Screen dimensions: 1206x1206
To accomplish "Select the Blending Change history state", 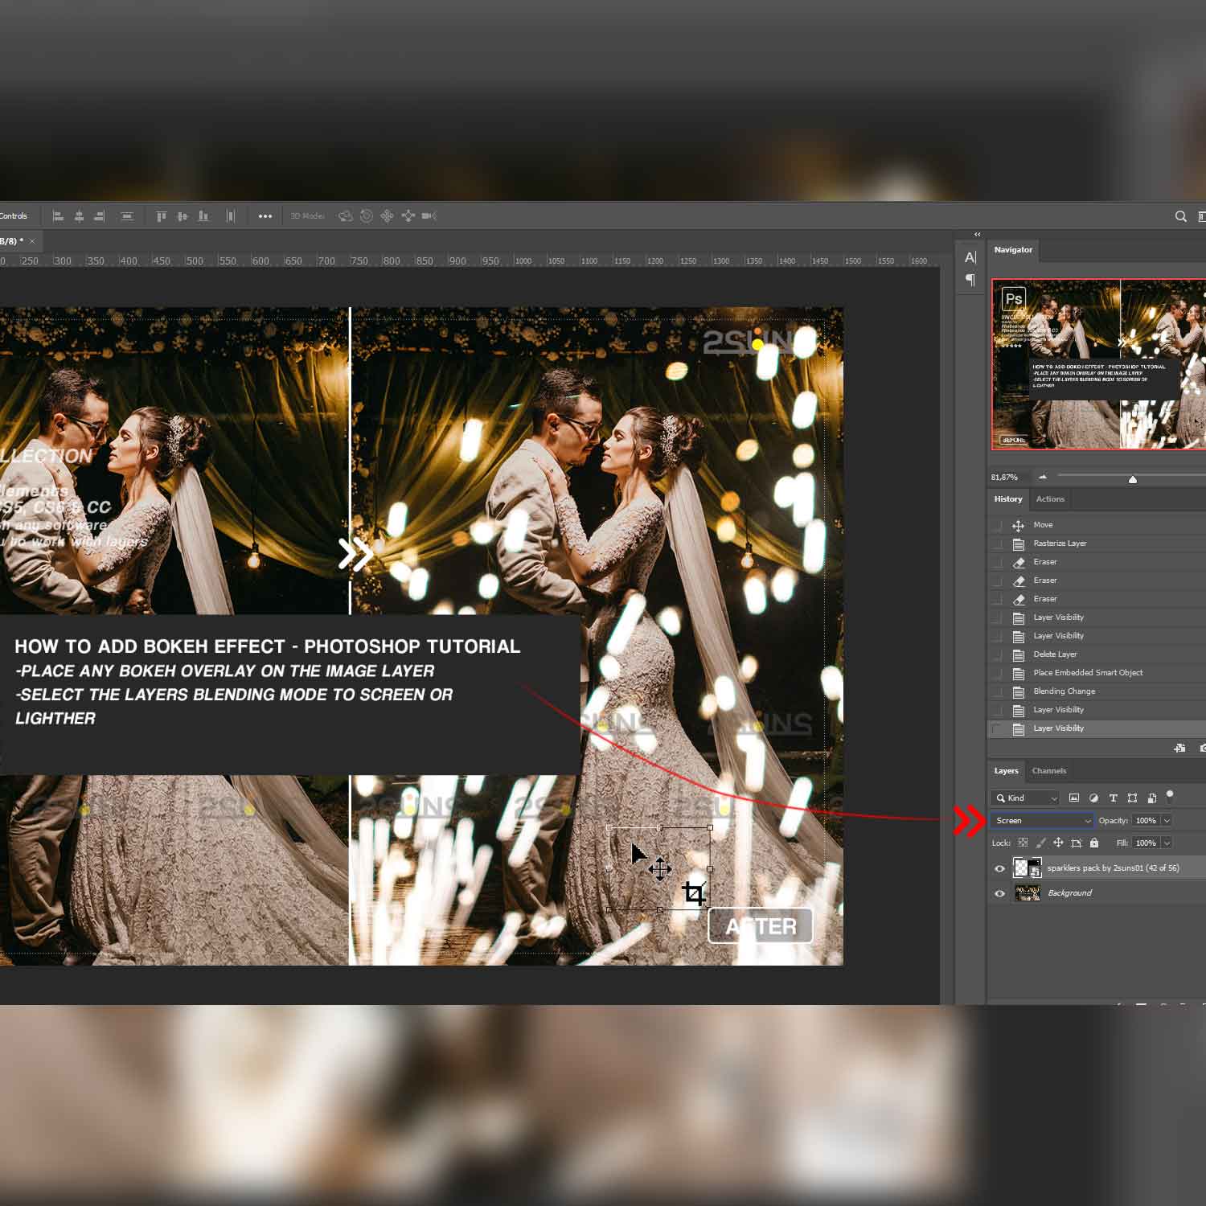I will coord(1097,691).
